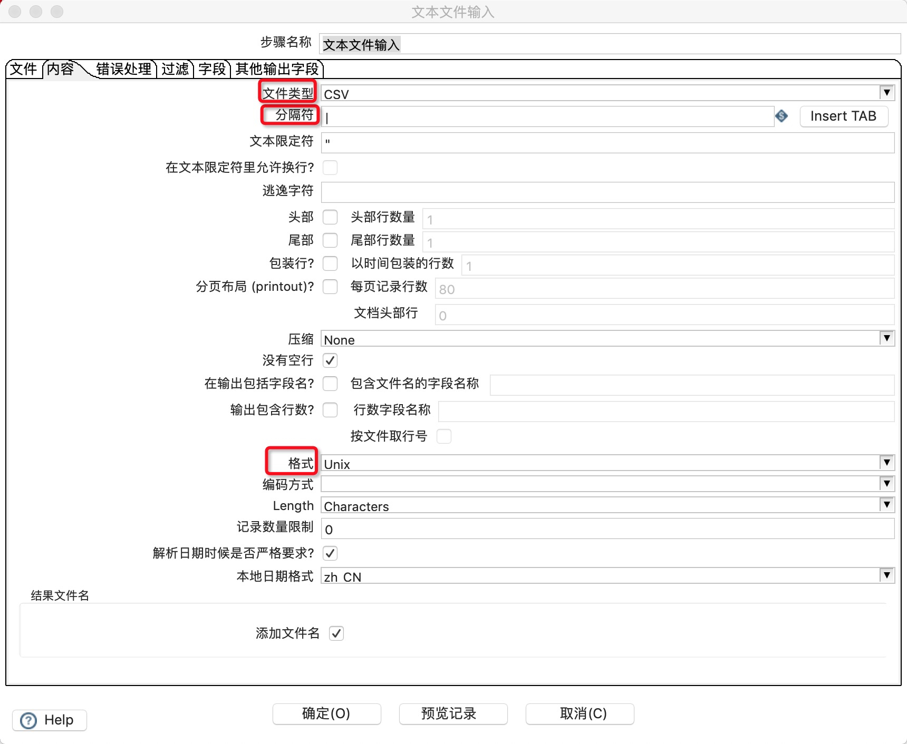Switch to the 错误处理 tab
This screenshot has height=744, width=907.
pos(123,68)
